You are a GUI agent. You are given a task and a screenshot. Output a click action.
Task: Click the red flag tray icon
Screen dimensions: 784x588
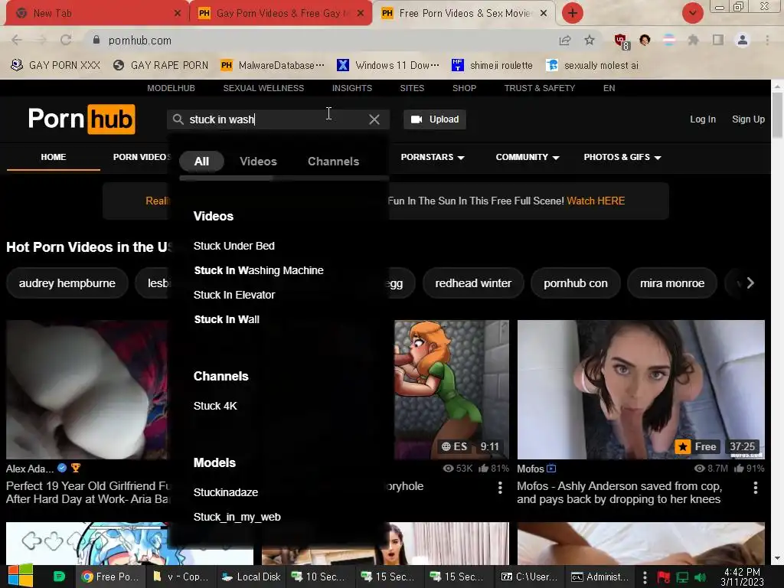[663, 577]
